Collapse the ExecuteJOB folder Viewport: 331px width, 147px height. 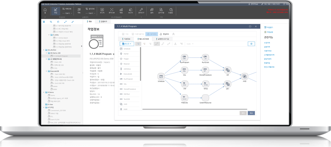click(x=47, y=71)
